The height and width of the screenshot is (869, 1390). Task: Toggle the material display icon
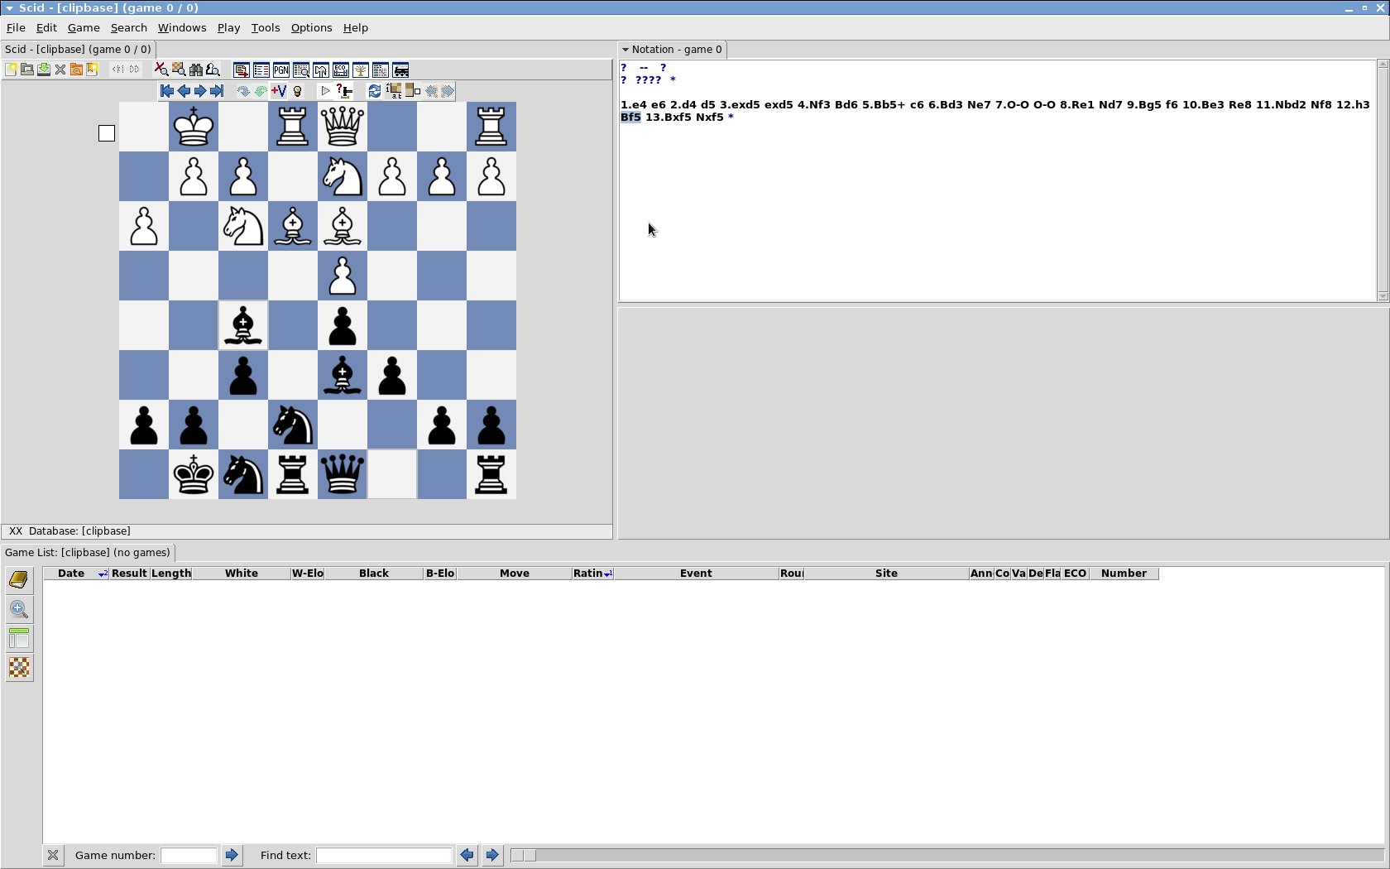click(412, 91)
